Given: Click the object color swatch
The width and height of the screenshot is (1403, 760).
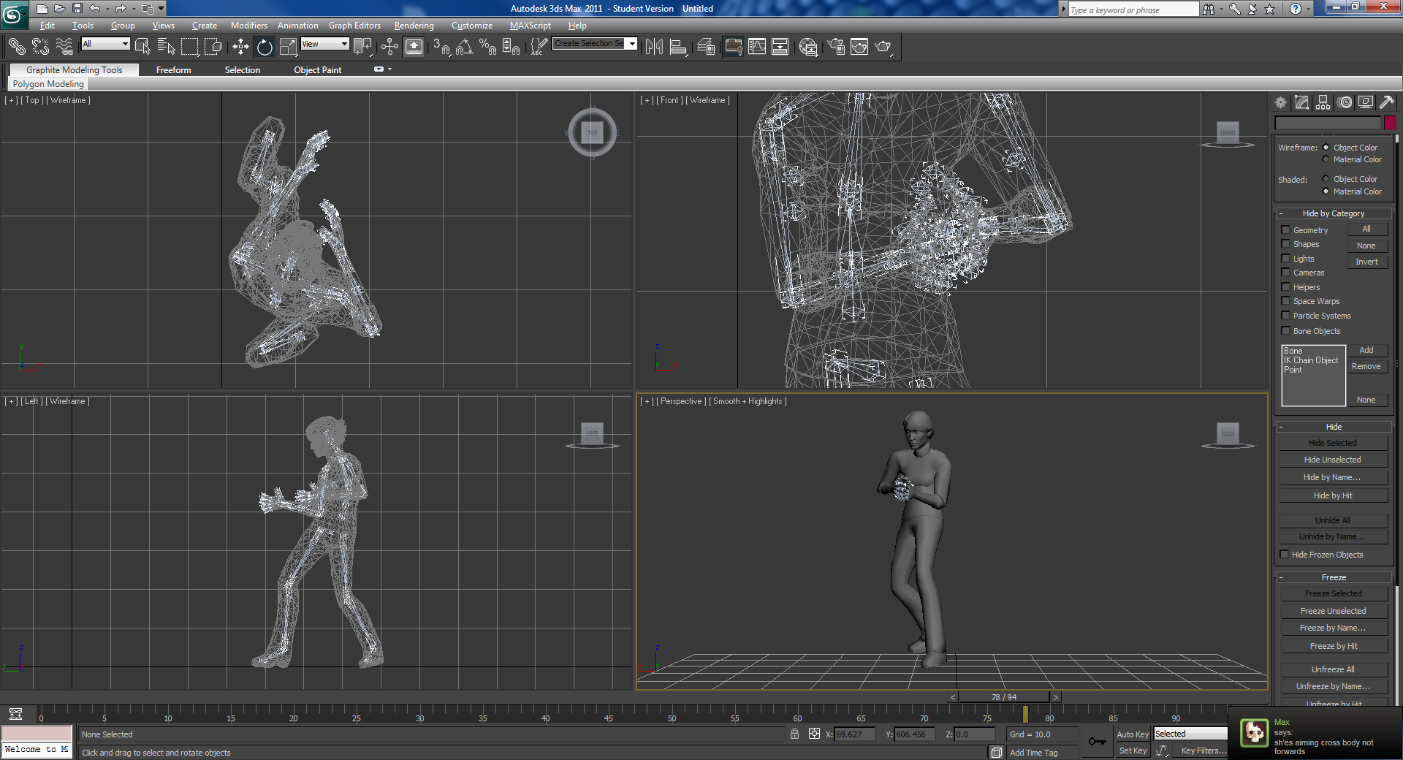Looking at the screenshot, I should tap(1390, 123).
